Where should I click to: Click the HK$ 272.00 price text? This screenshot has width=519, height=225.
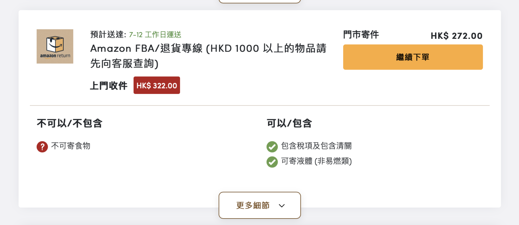click(x=457, y=36)
